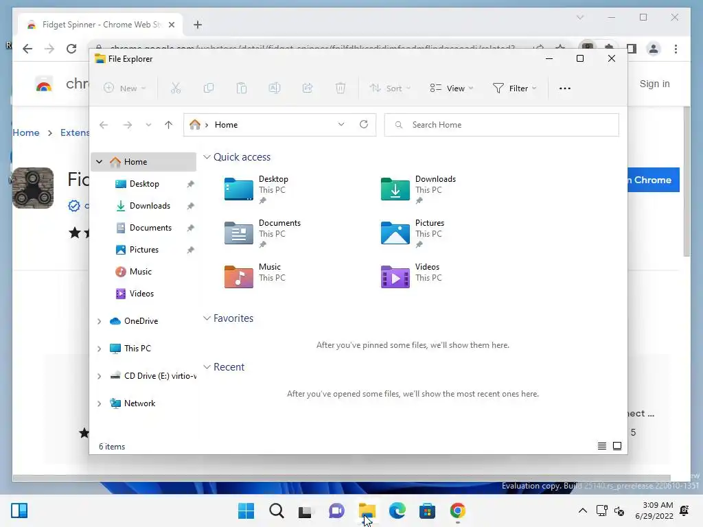Open the View dropdown menu
This screenshot has width=703, height=527.
coord(452,89)
